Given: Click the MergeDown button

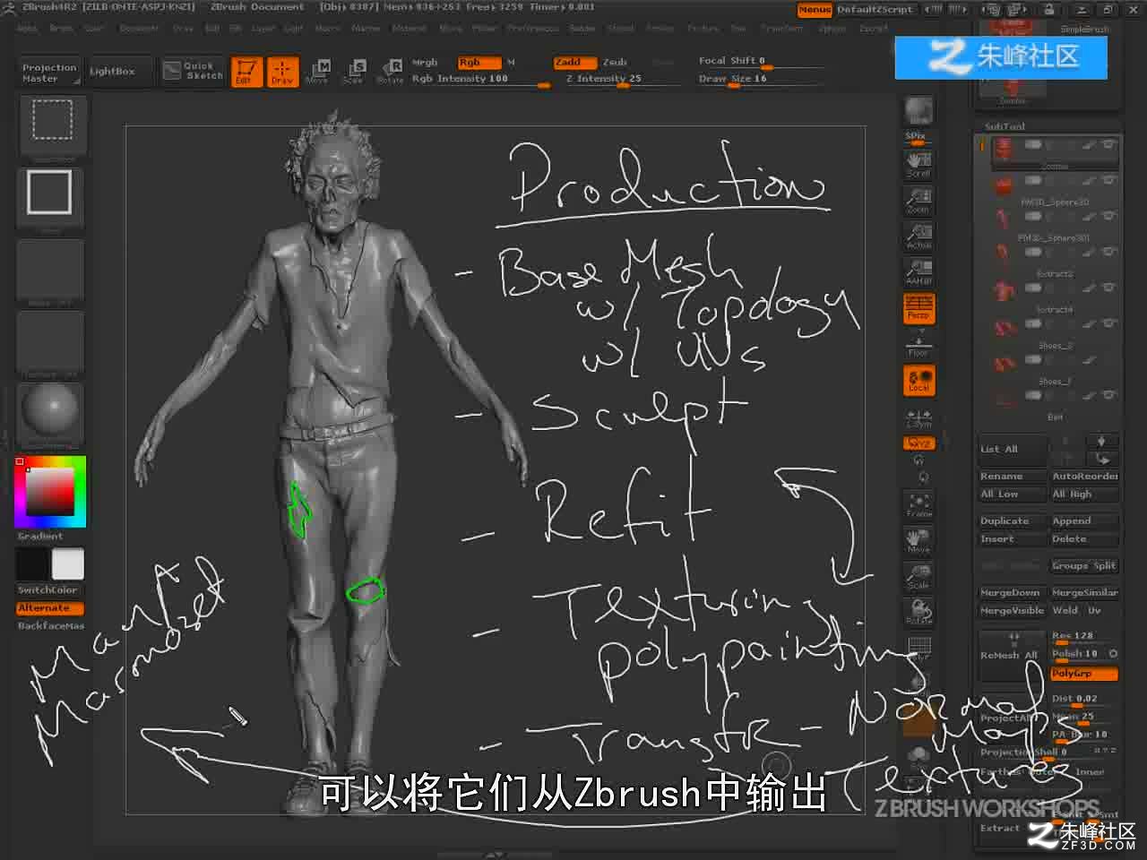Looking at the screenshot, I should click(x=1013, y=593).
